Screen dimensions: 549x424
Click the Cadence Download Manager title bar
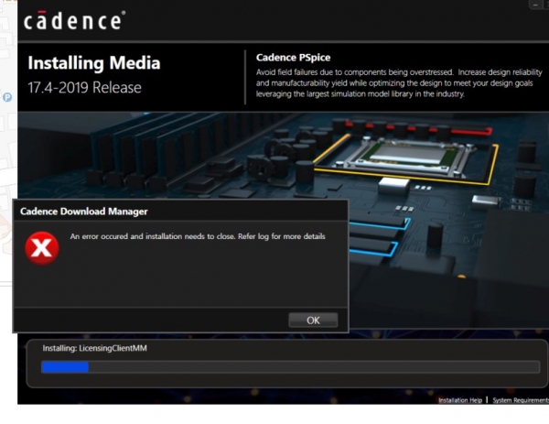180,211
